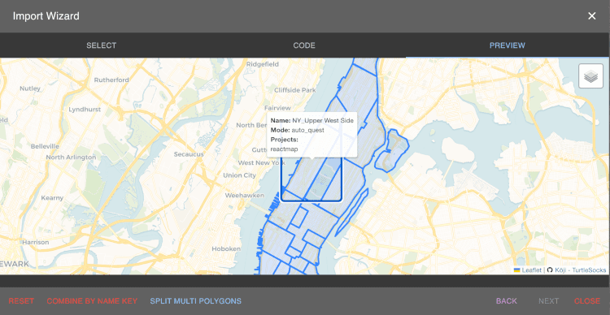Switch to the SELECT tab

pos(101,45)
